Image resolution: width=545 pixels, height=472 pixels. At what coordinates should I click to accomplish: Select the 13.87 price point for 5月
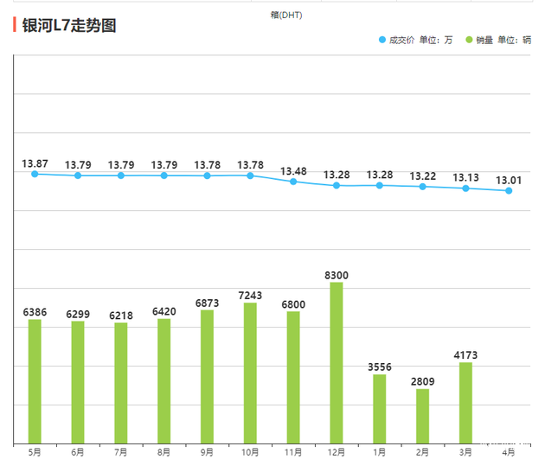[35, 174]
